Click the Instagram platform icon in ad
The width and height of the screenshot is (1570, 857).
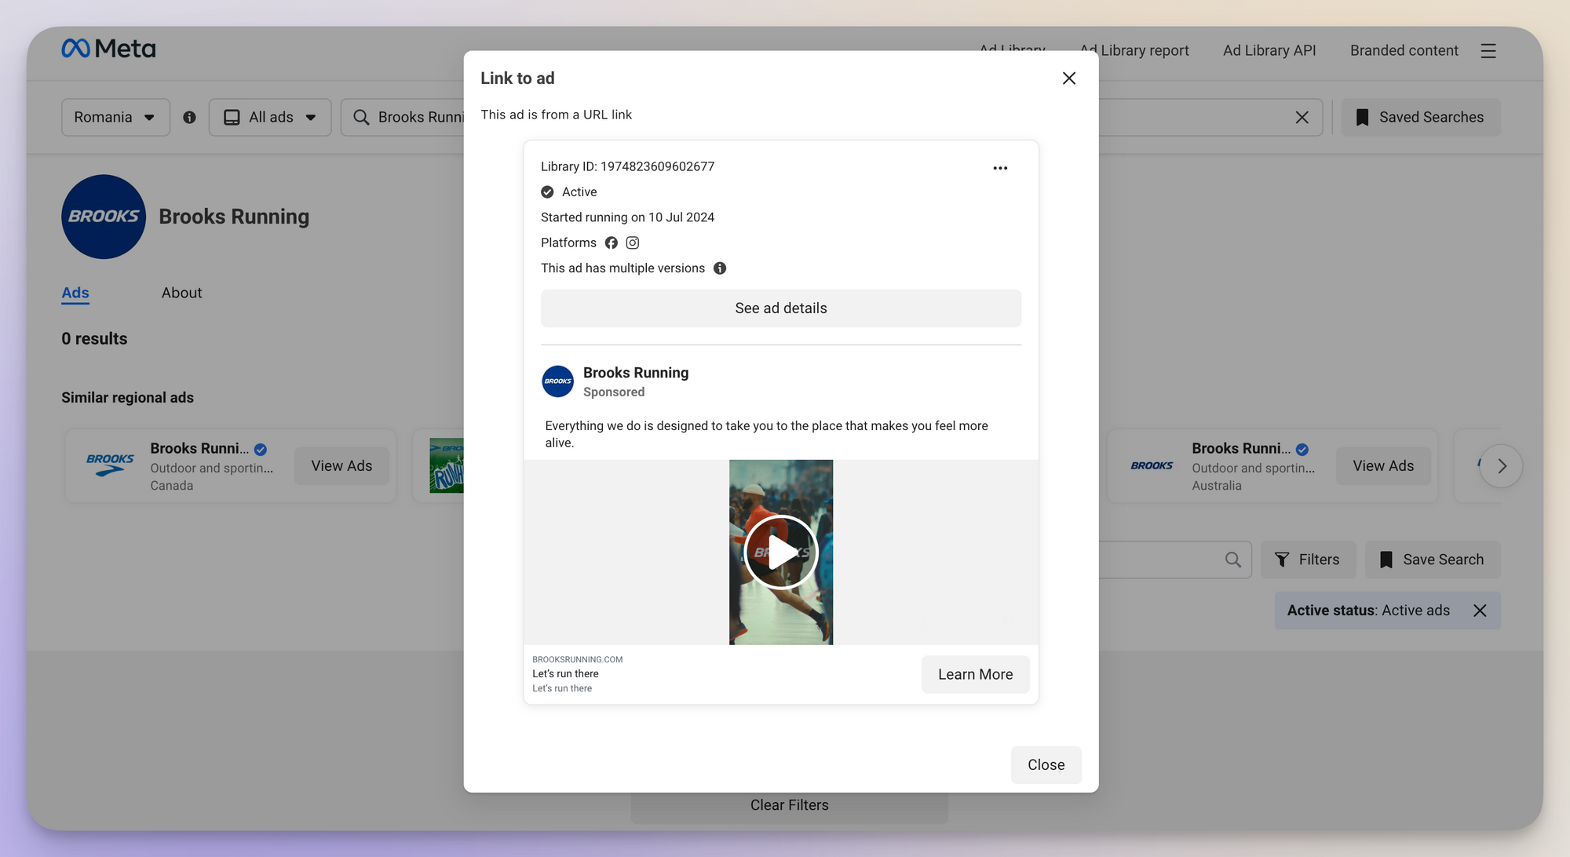pos(632,243)
